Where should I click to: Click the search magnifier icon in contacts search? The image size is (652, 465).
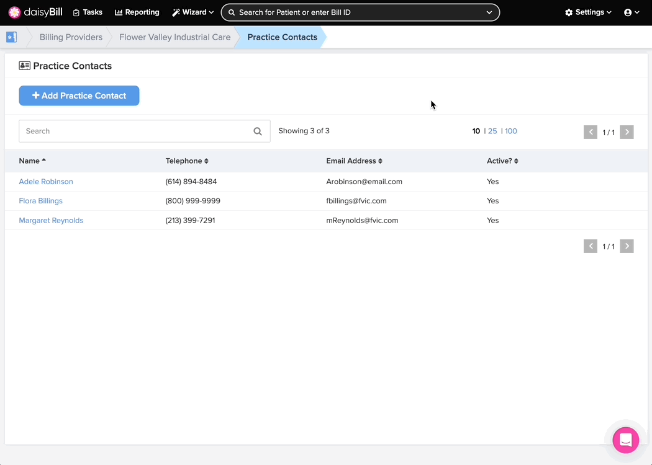point(258,131)
